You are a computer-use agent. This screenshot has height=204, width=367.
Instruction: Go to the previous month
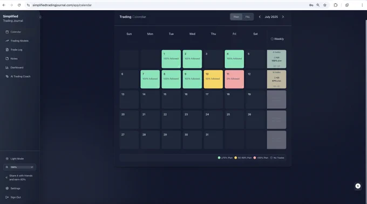tap(260, 17)
